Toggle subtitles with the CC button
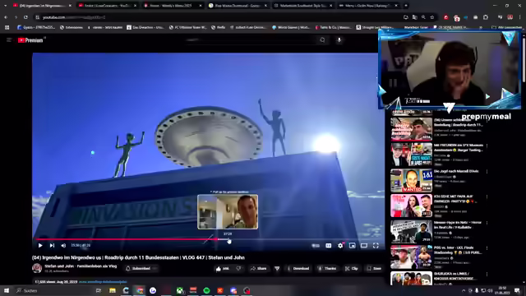 pos(329,246)
